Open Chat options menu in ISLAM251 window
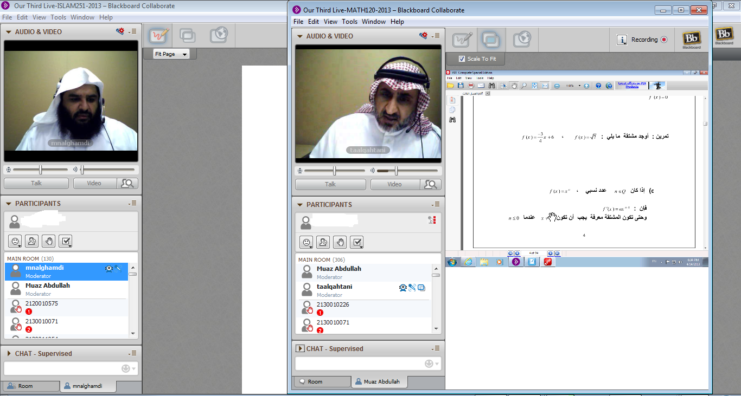741x396 pixels. (x=132, y=353)
